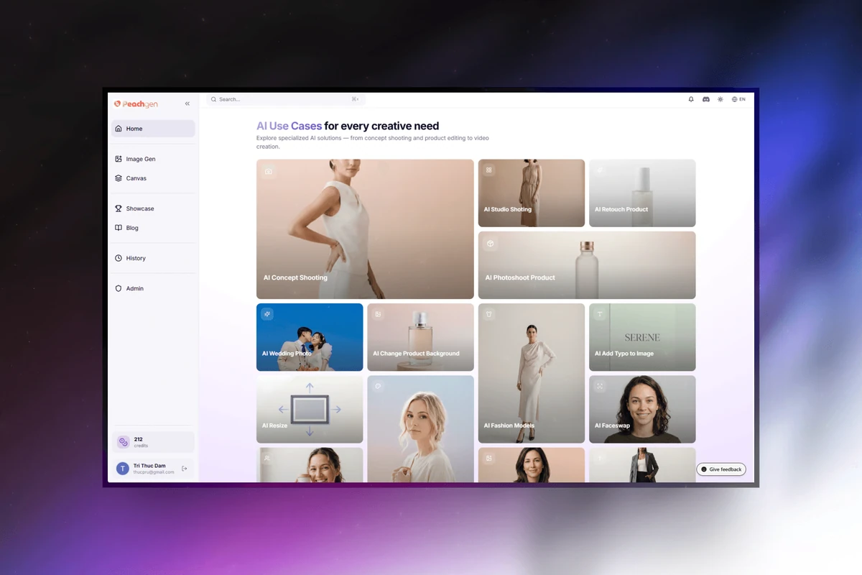Open Blog from the sidebar
This screenshot has width=862, height=575.
(x=153, y=228)
